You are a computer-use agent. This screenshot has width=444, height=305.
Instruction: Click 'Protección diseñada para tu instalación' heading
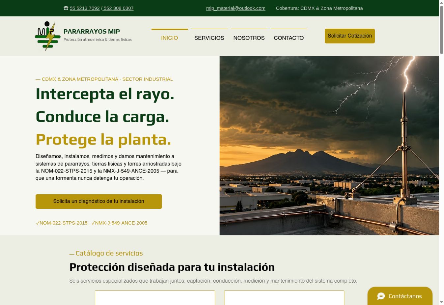(172, 267)
